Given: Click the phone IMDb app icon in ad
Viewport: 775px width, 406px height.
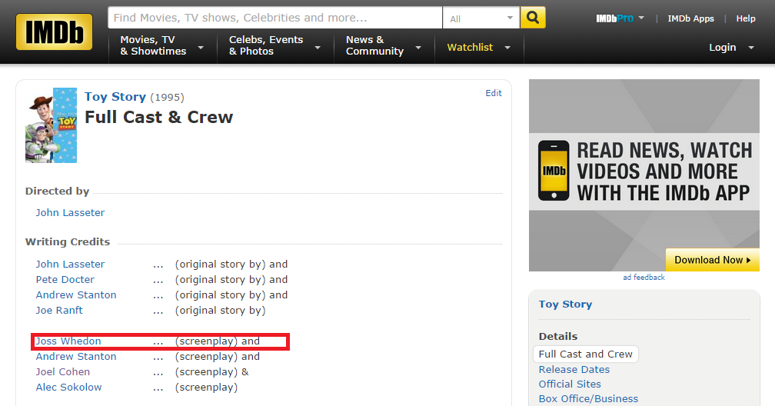Looking at the screenshot, I should point(554,171).
